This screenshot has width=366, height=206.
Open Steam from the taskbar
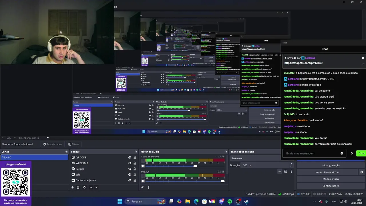pos(246,201)
